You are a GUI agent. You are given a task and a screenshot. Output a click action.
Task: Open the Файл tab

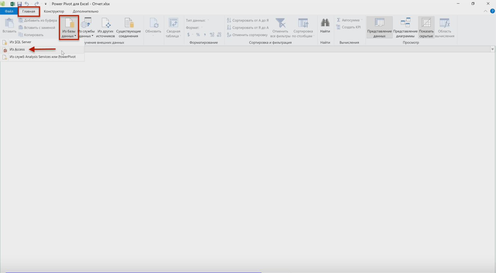[9, 11]
